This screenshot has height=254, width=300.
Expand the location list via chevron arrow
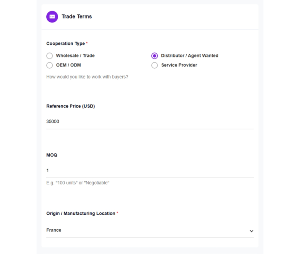click(251, 231)
